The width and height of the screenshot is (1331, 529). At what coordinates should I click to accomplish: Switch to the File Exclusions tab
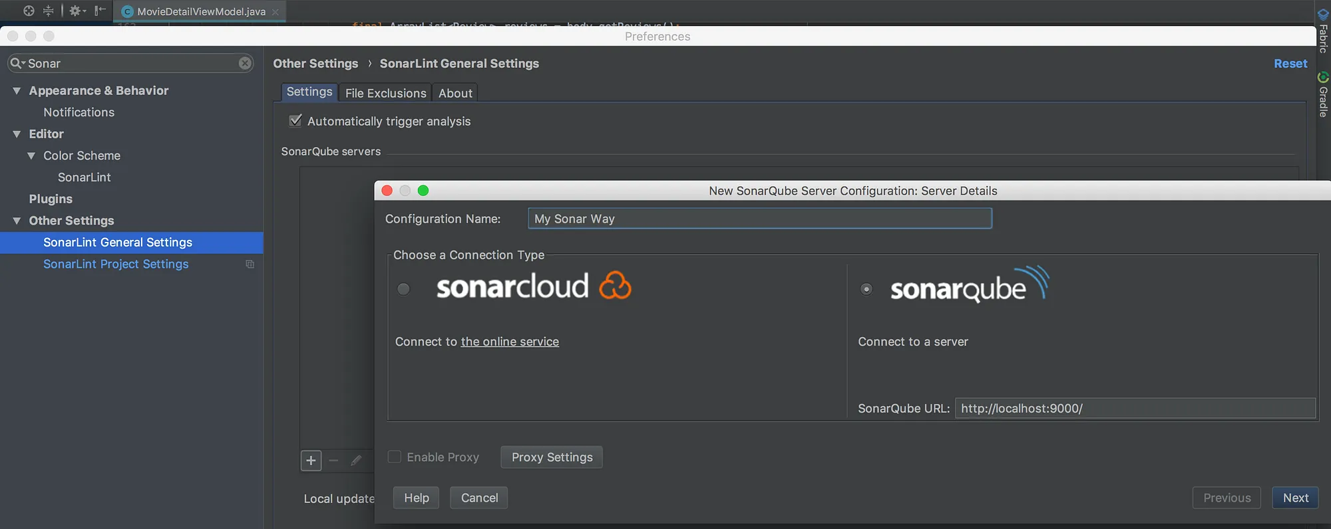coord(385,93)
